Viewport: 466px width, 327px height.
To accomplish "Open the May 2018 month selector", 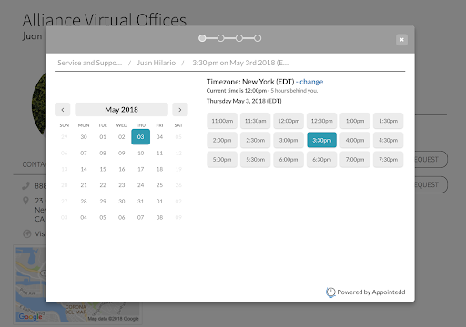I will click(x=121, y=110).
